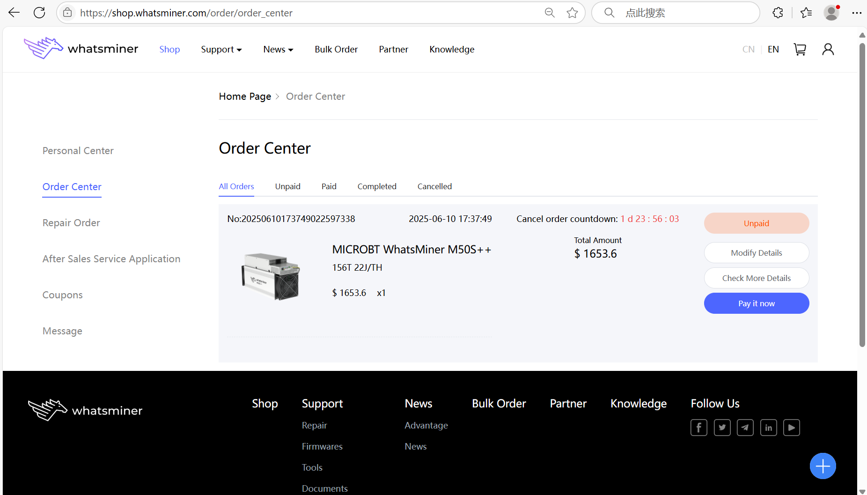
Task: Click the footer whatsminer logo
Action: [85, 410]
